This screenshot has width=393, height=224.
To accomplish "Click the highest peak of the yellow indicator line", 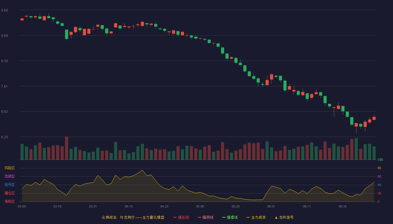I will click(x=142, y=170).
